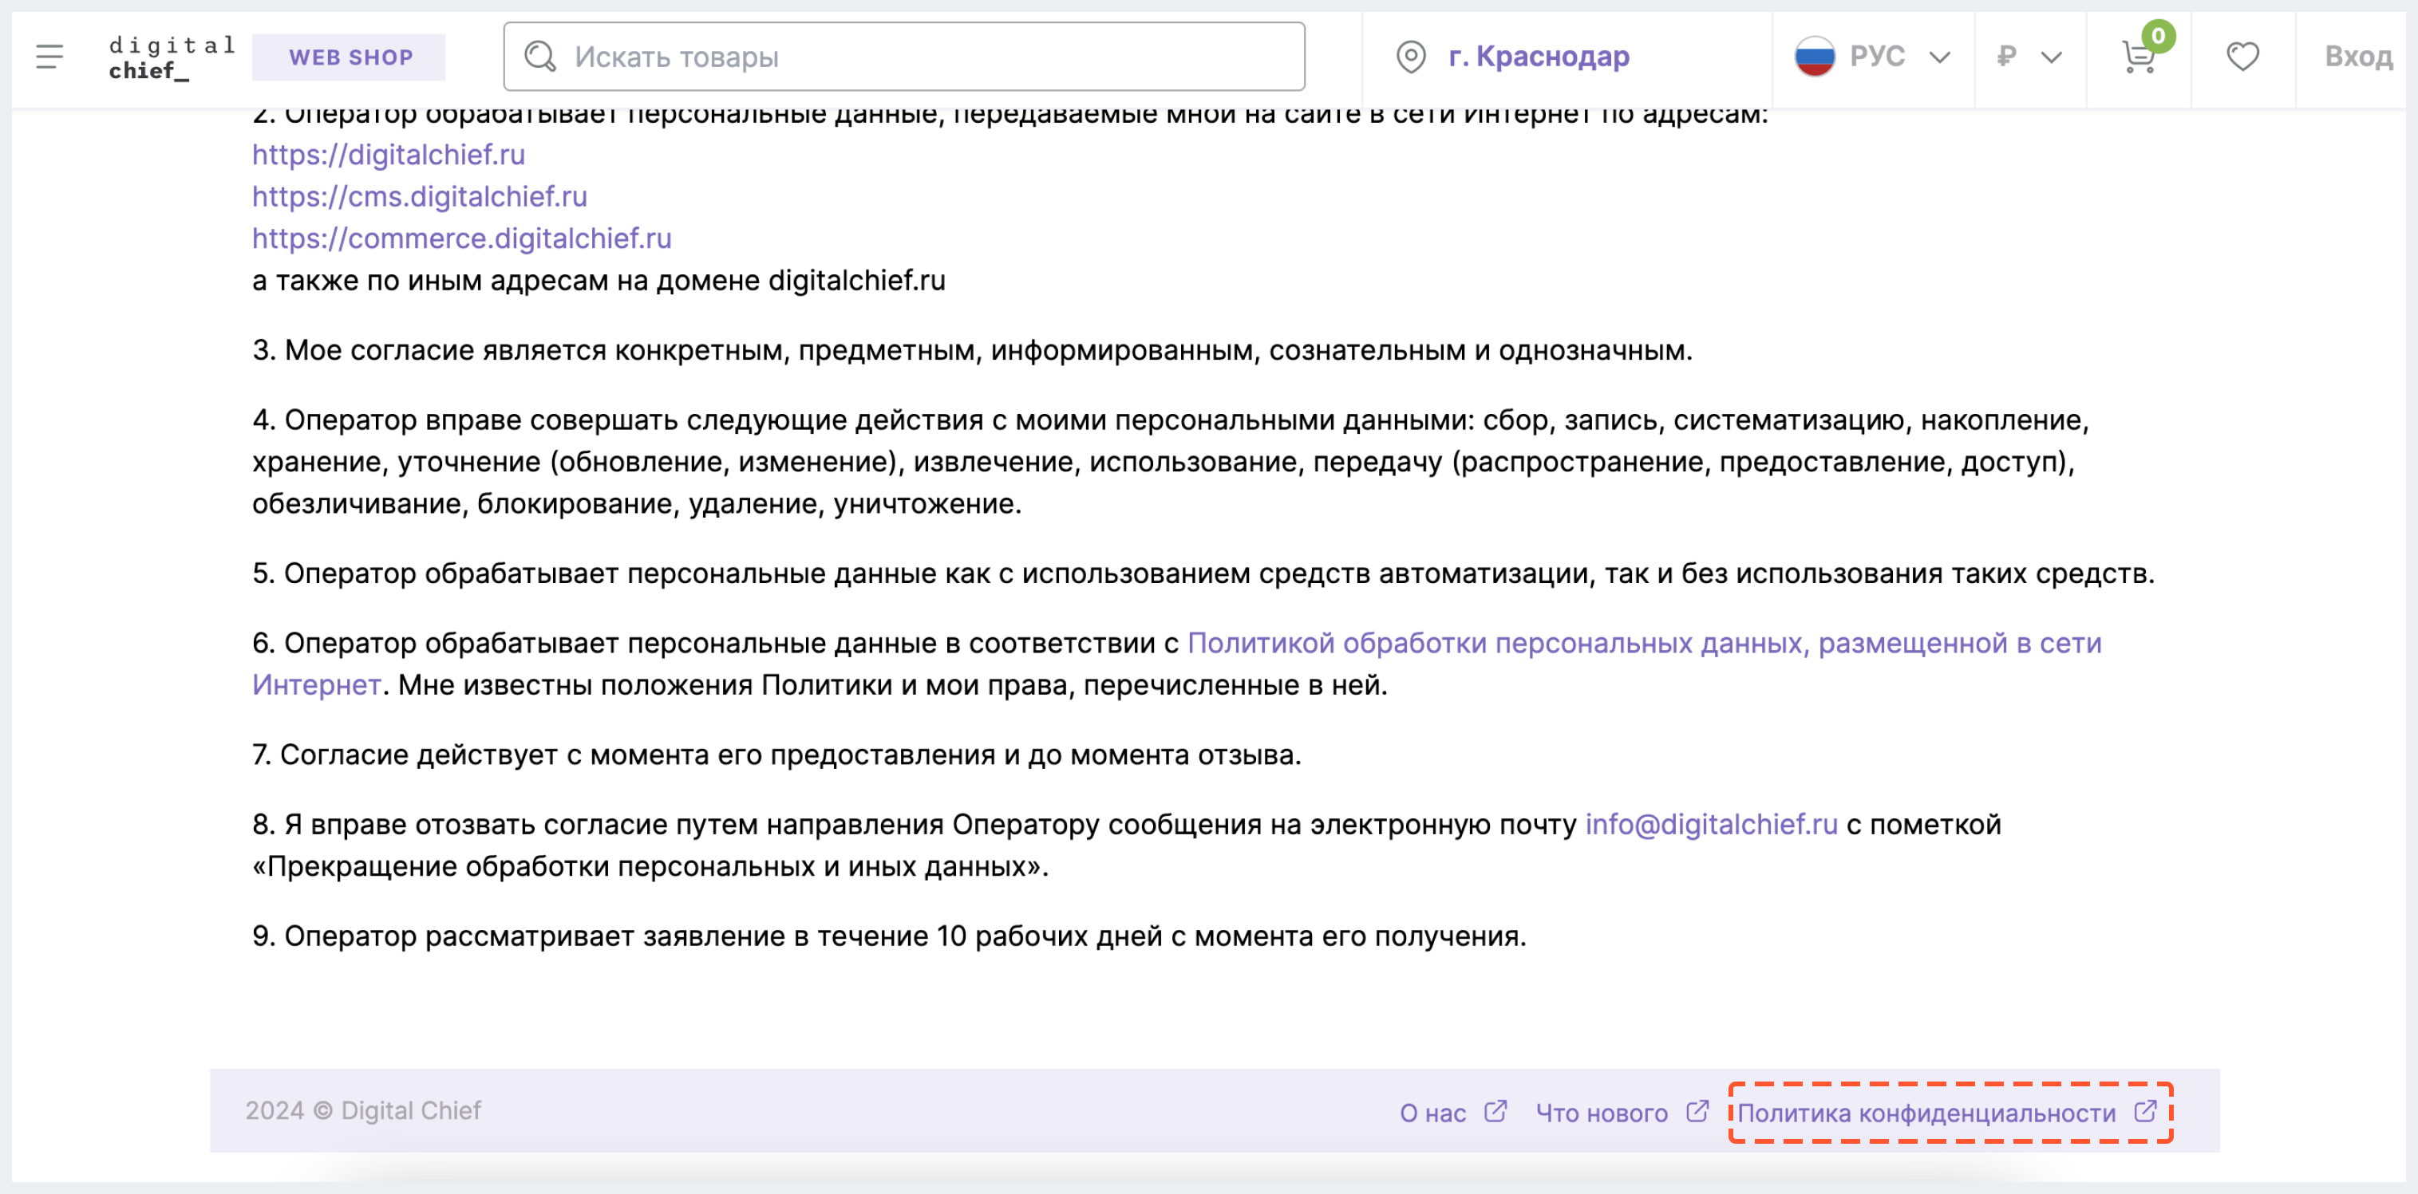Expand the language chevron arrow
The width and height of the screenshot is (2418, 1194).
pos(1939,57)
